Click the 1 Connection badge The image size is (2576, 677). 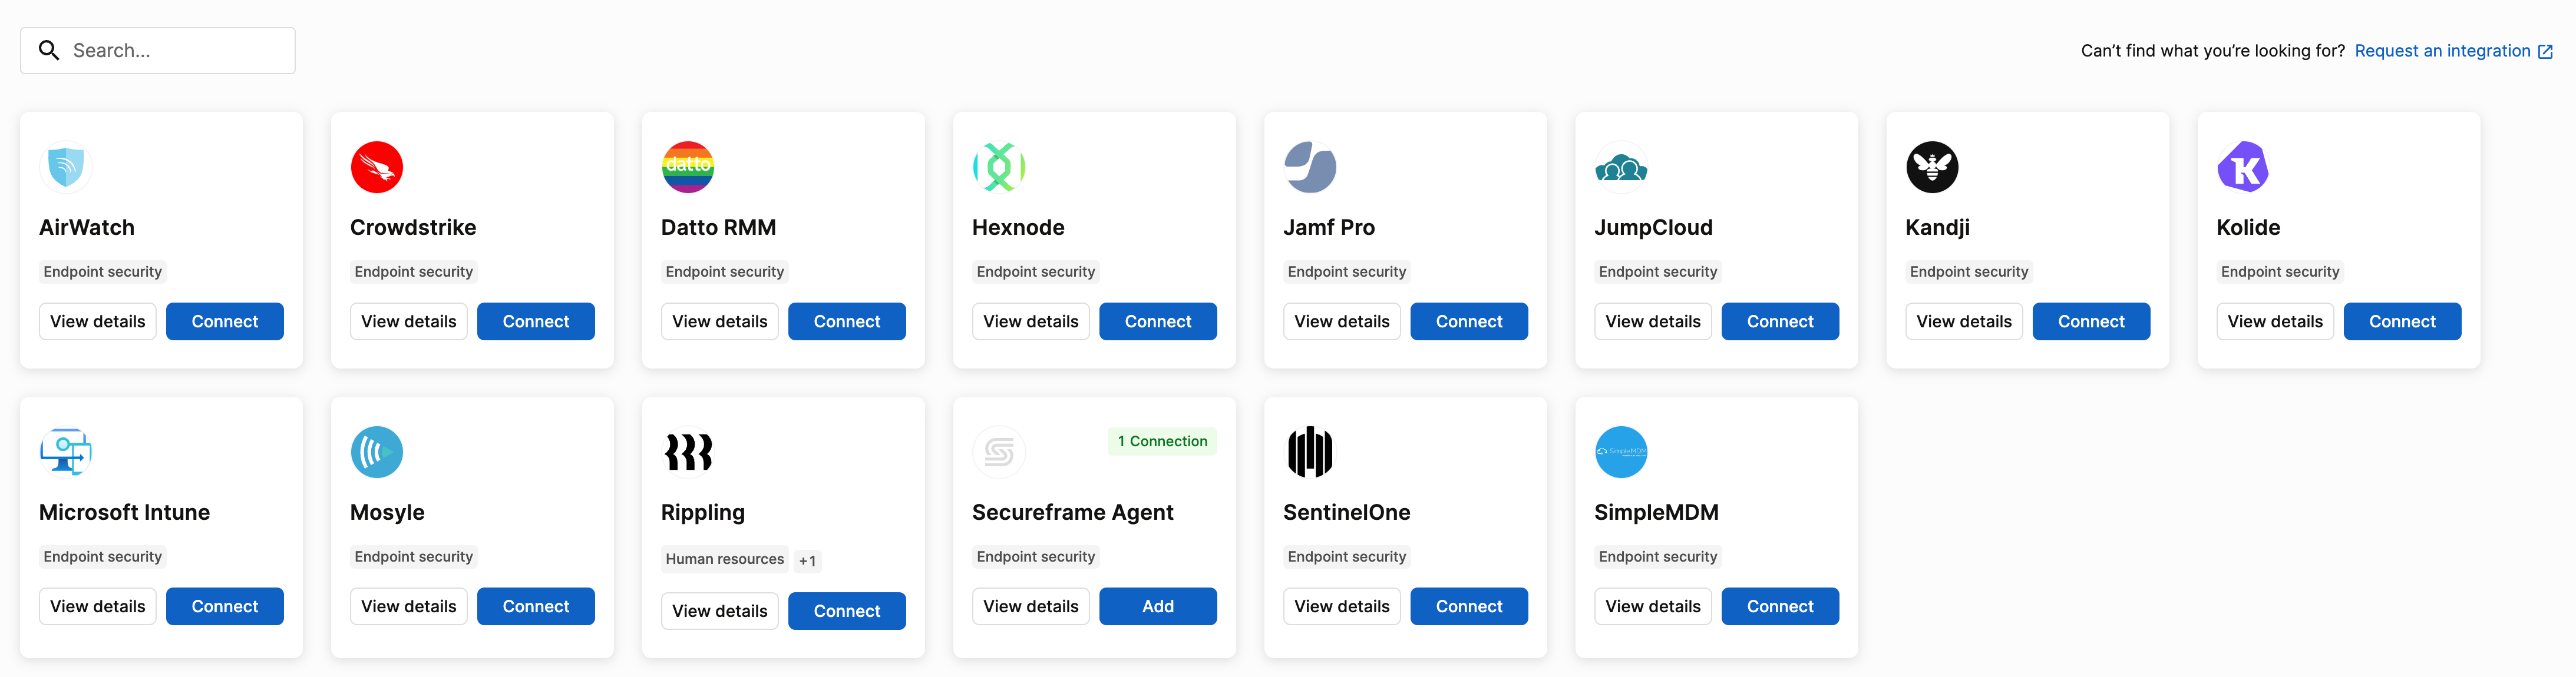pyautogui.click(x=1162, y=442)
